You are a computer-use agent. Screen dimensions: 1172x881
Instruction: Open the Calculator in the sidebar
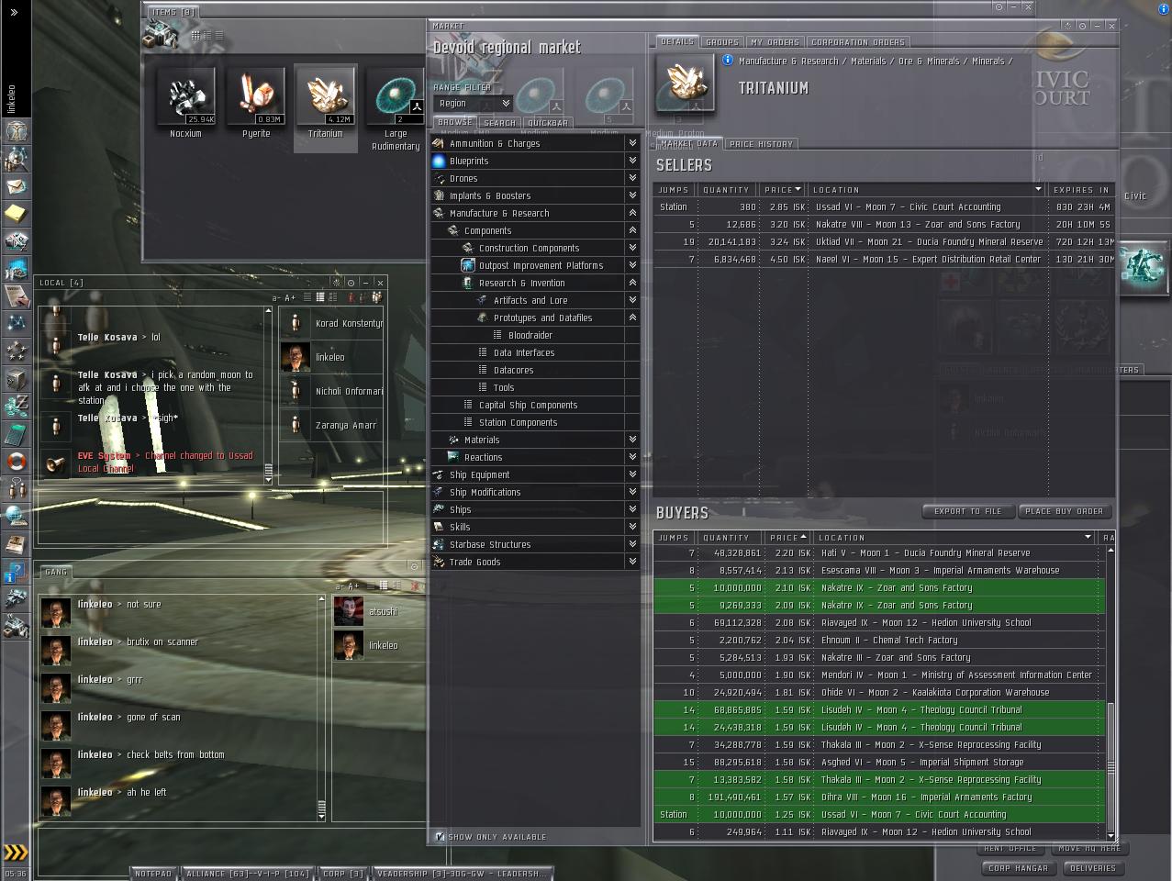pyautogui.click(x=16, y=433)
